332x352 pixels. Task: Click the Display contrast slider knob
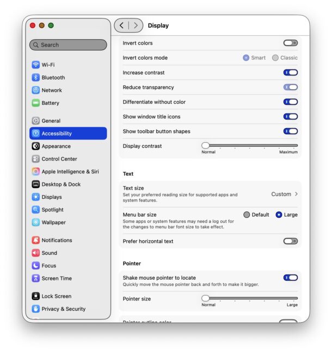coord(206,146)
